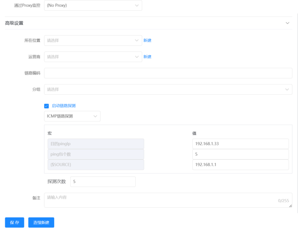
Task: Click the 备注 textarea resize handle
Action: click(x=290, y=206)
